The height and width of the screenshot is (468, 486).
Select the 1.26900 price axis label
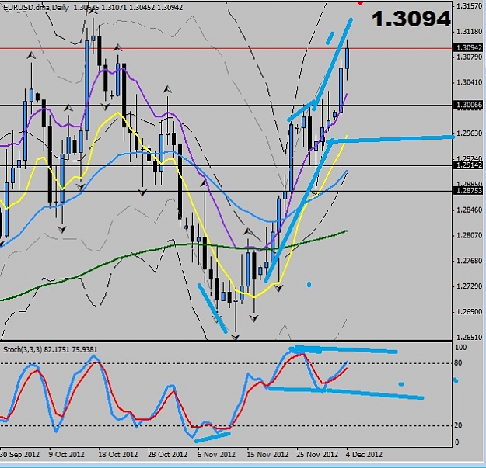tap(470, 312)
